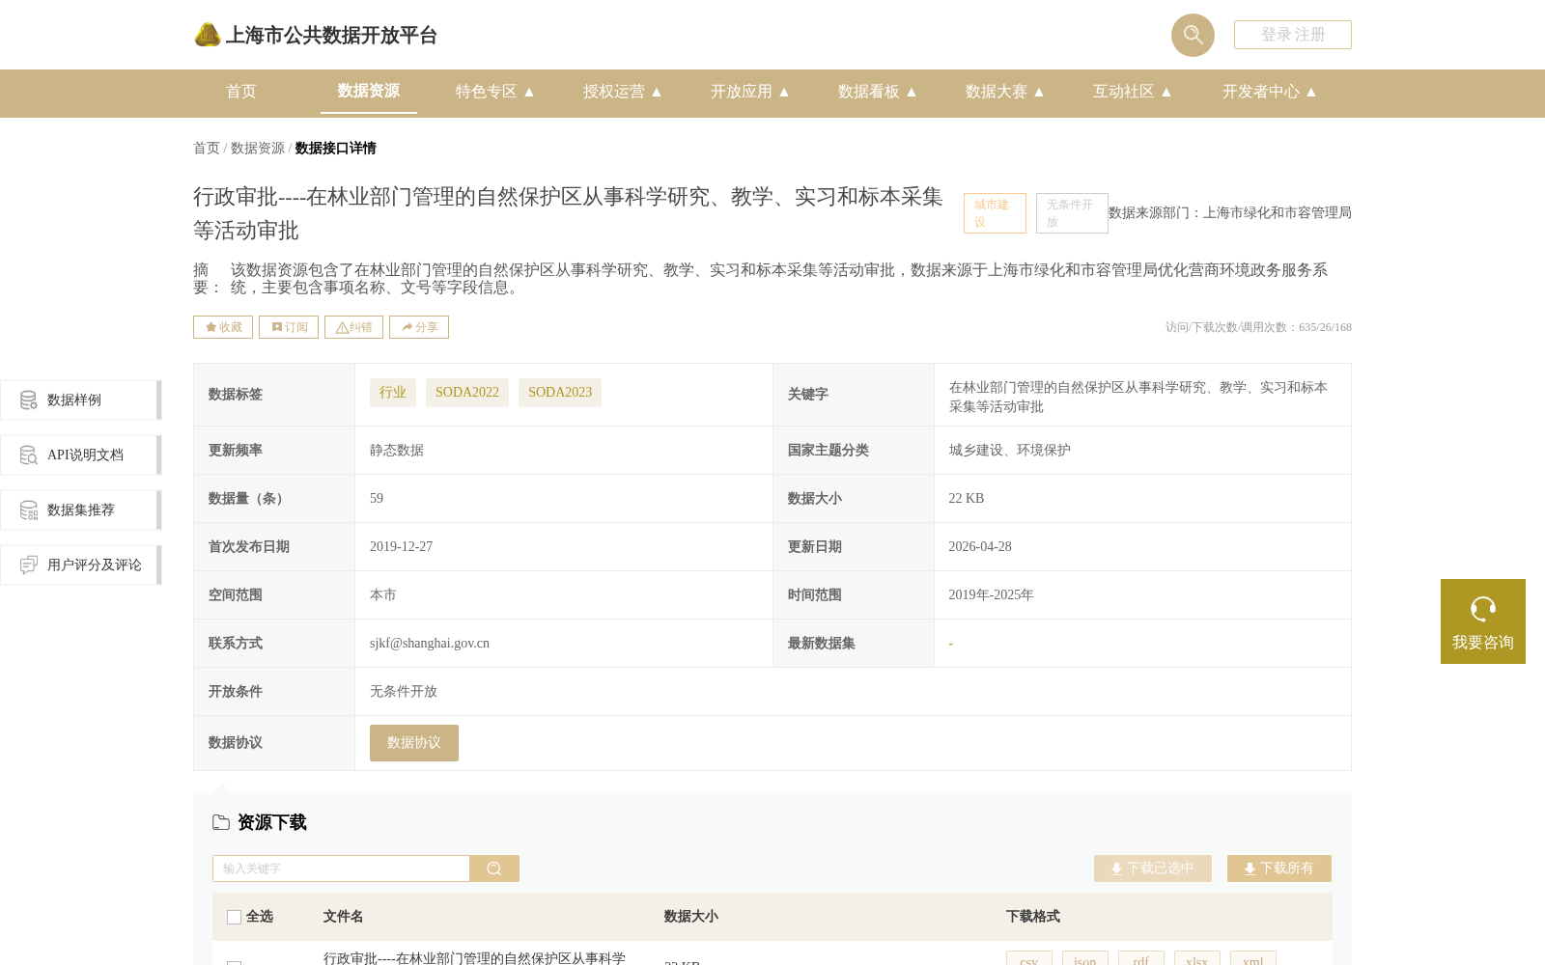Click the 2026-04-28 update date

tap(980, 546)
